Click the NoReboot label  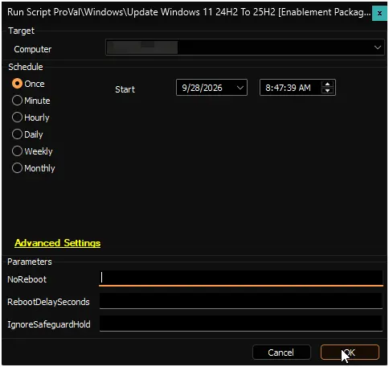click(27, 279)
